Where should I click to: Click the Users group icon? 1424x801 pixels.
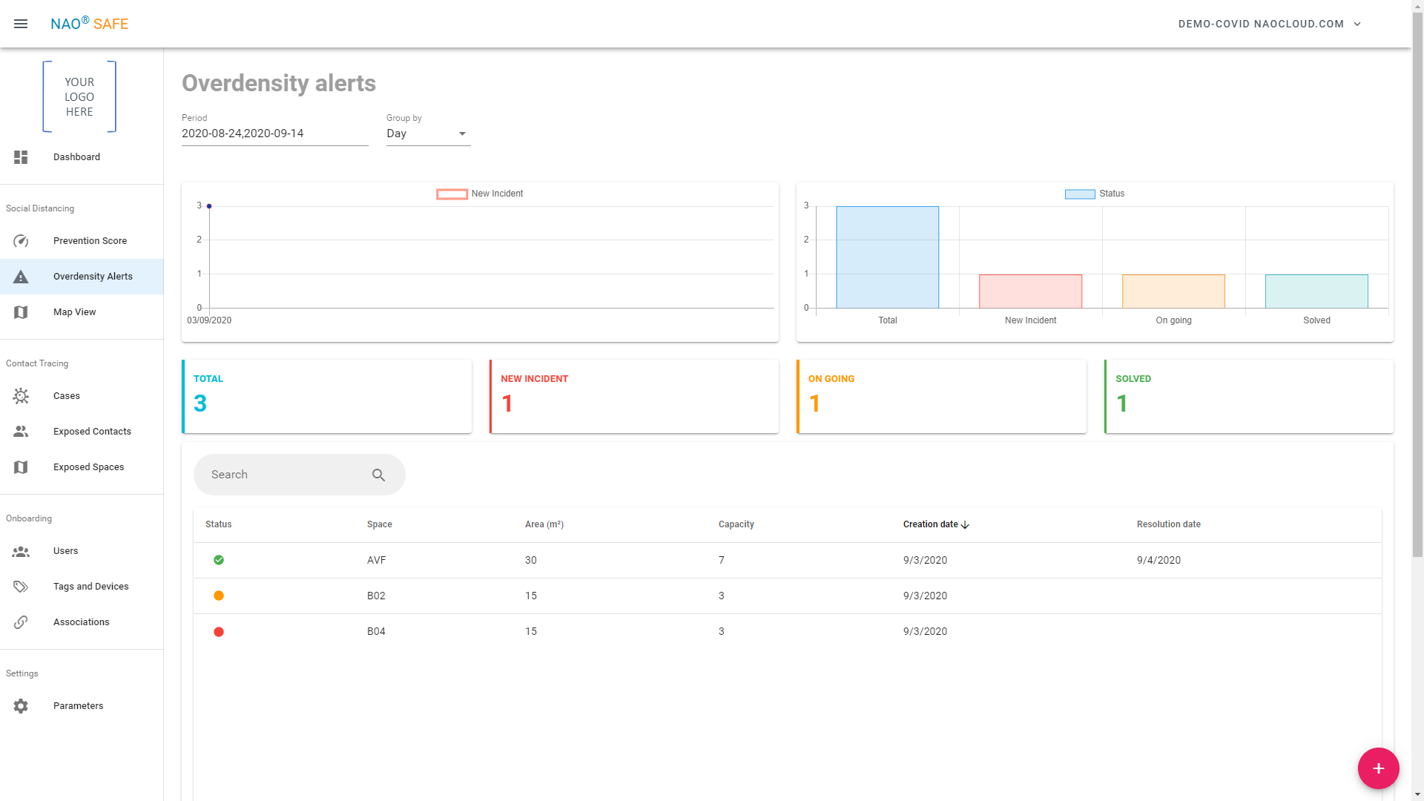click(21, 551)
